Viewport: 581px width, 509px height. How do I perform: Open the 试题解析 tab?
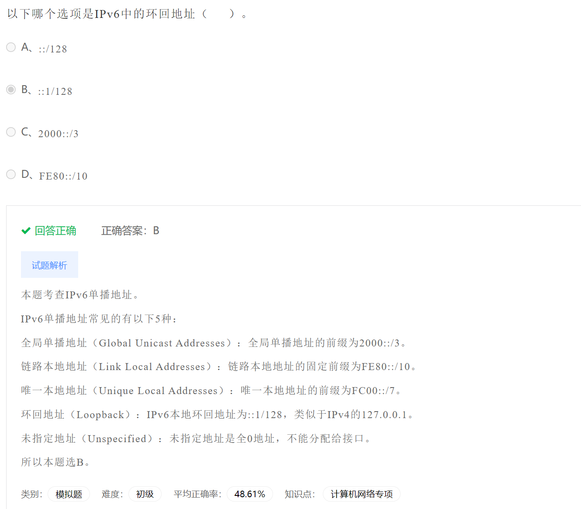[49, 265]
